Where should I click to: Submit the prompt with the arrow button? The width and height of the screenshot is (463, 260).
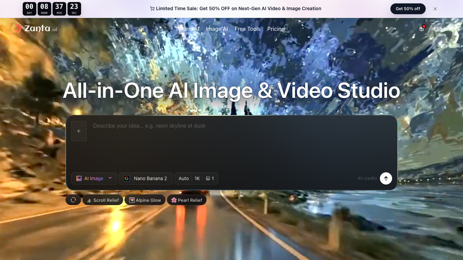[386, 178]
